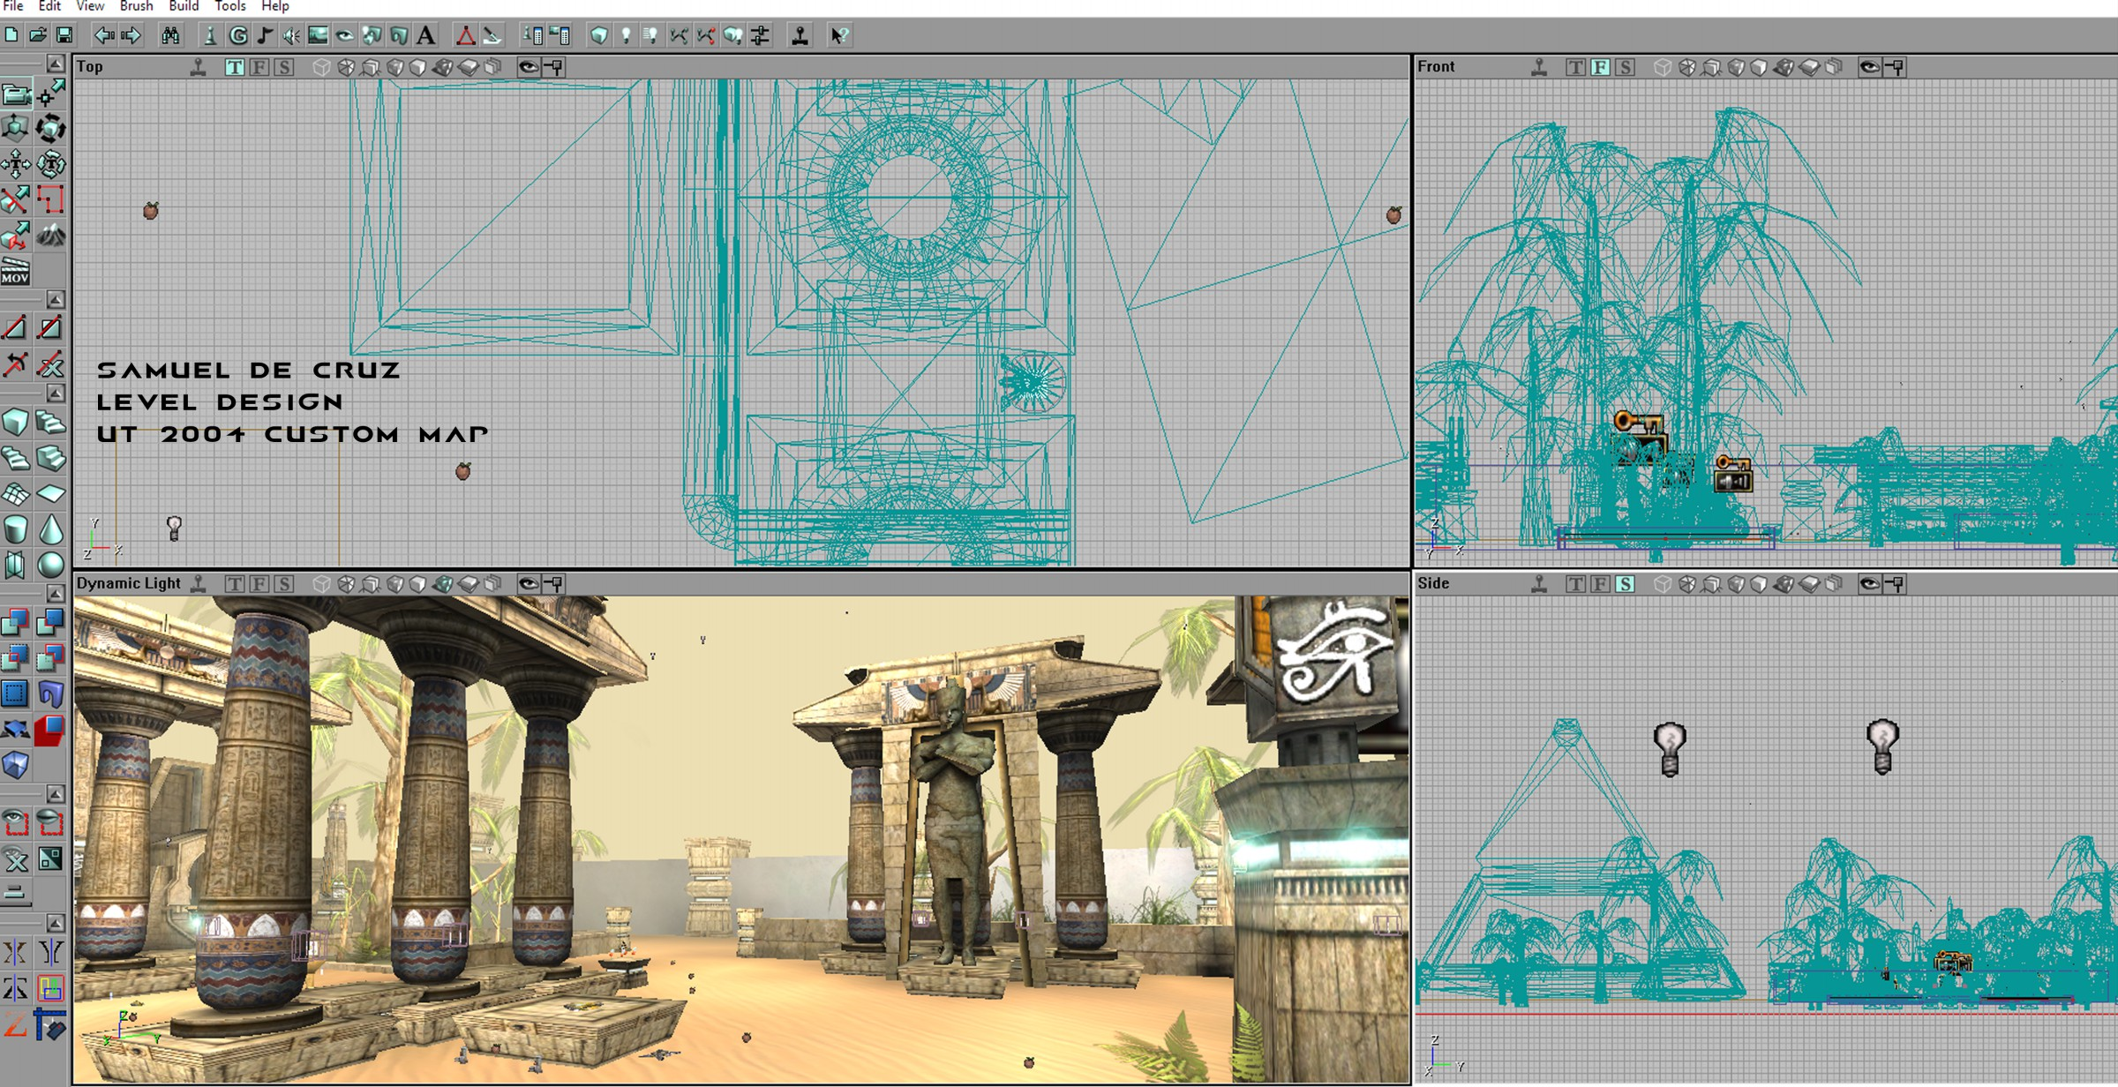This screenshot has height=1087, width=2118.
Task: Toggle the eye icon in the Front viewport
Action: point(1869,66)
